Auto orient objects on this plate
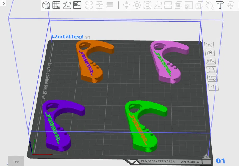Viewport: 239px width, 166px height. pyautogui.click(x=210, y=53)
